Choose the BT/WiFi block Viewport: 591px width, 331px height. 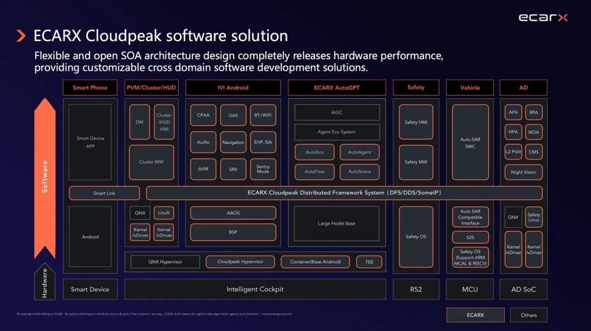pos(263,115)
